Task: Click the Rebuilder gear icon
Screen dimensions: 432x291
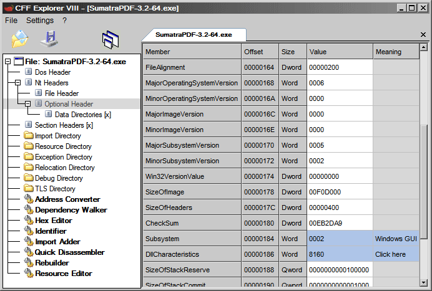Action: pos(29,262)
